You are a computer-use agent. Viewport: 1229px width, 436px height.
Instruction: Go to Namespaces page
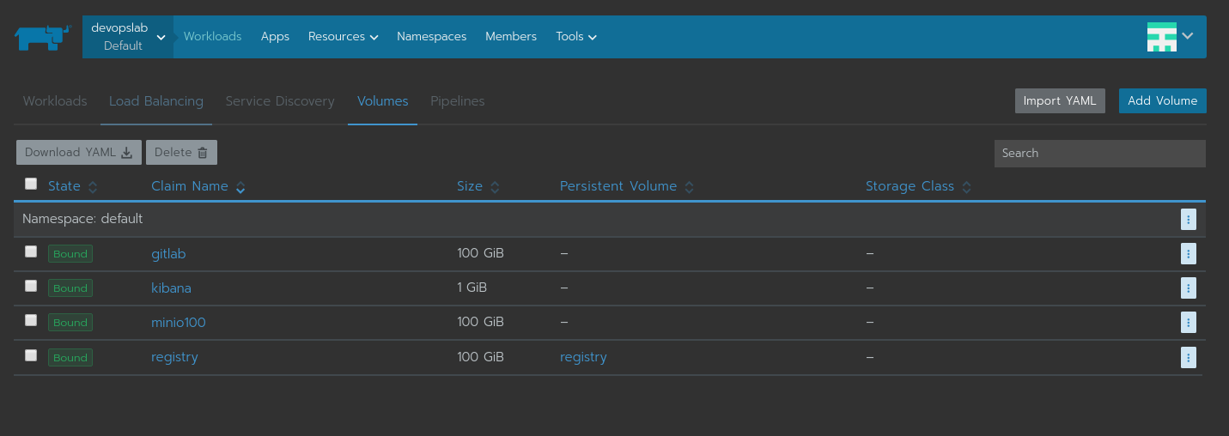[x=432, y=37]
